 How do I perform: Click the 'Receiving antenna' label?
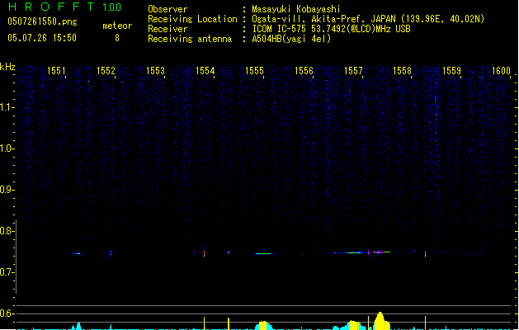tap(190, 39)
